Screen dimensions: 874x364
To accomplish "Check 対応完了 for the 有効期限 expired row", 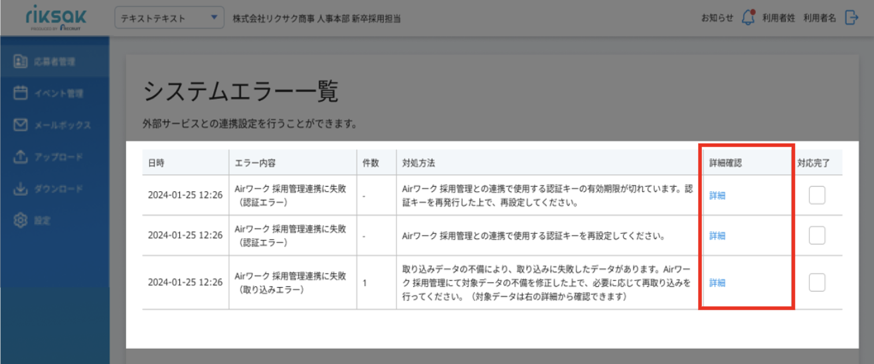I will [x=817, y=195].
